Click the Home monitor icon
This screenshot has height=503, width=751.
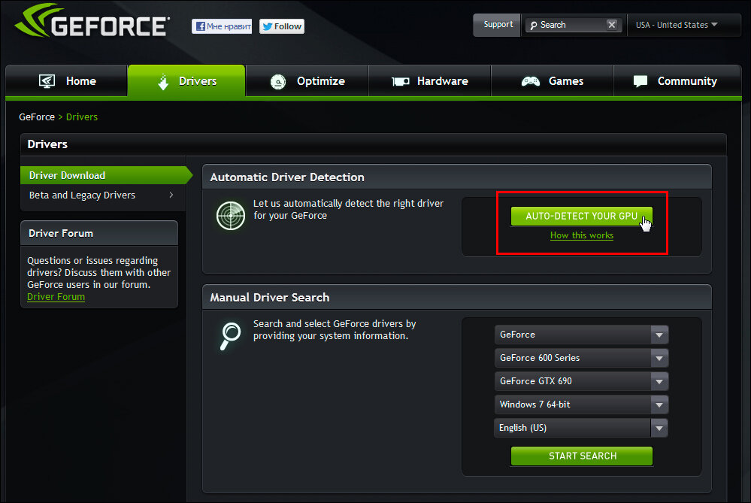(47, 81)
